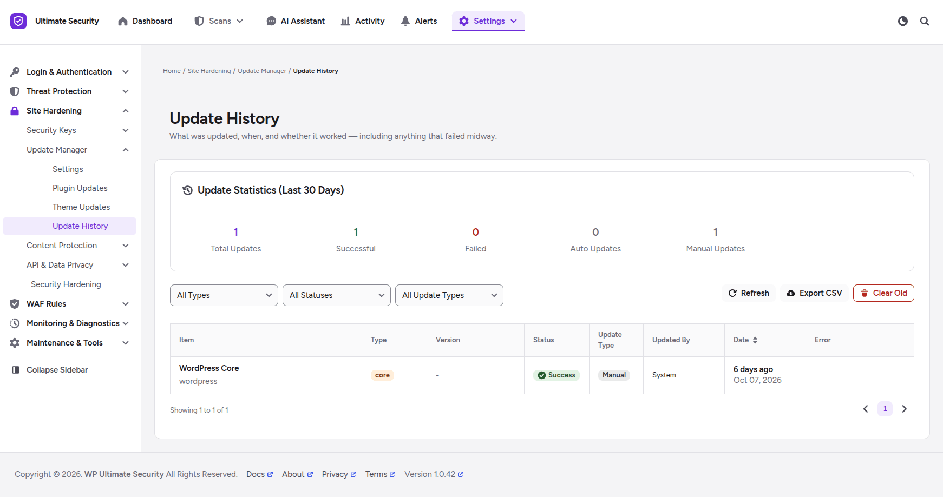Select Theme Updates in sidebar
Screen dimensions: 943x497
point(81,207)
